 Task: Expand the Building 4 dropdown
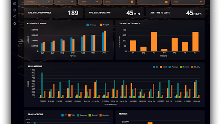(x=38, y=2)
